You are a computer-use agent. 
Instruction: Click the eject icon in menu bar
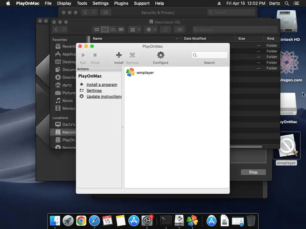click(x=219, y=3)
